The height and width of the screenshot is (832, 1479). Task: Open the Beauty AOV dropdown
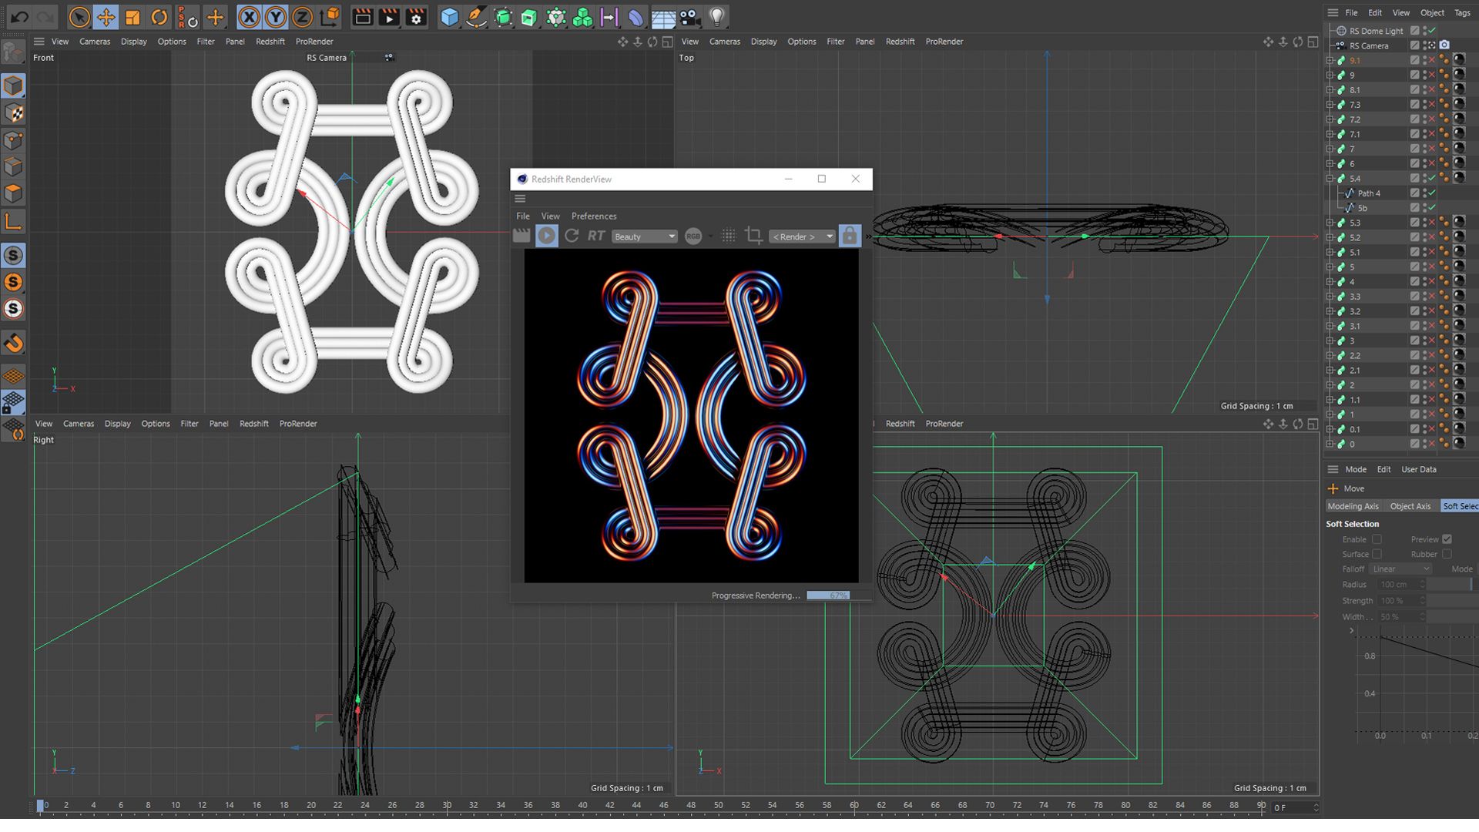644,237
